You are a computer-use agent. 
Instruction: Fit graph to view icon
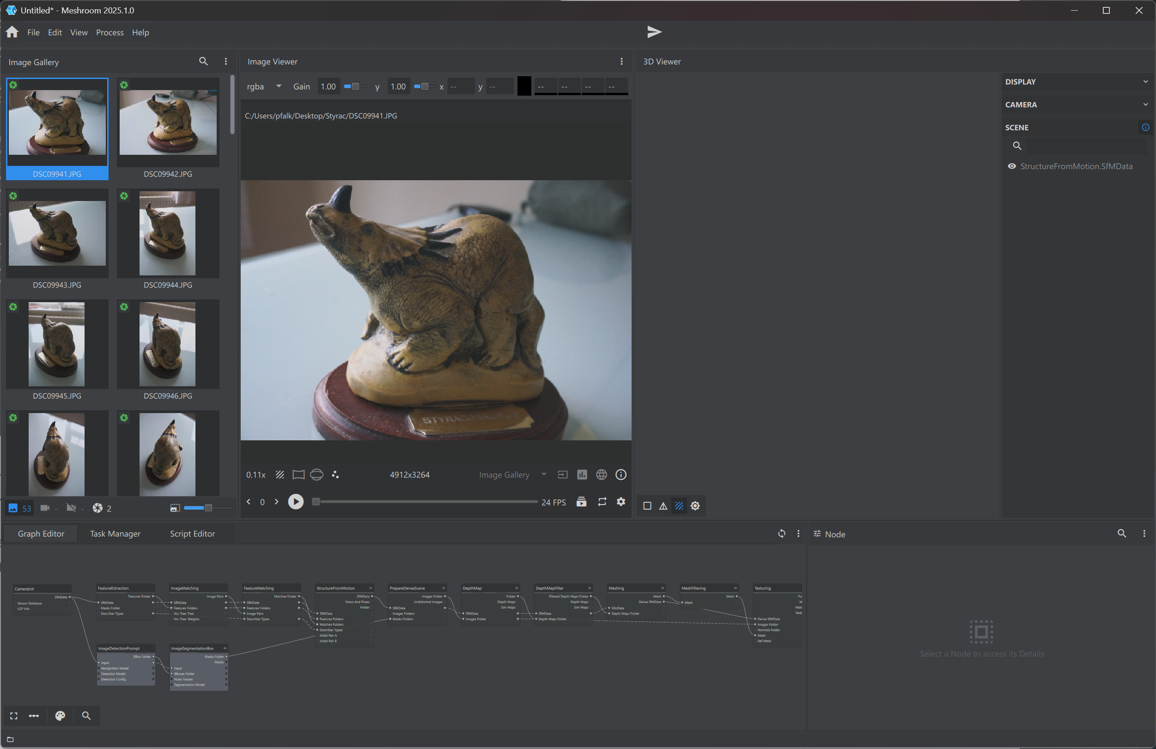13,715
